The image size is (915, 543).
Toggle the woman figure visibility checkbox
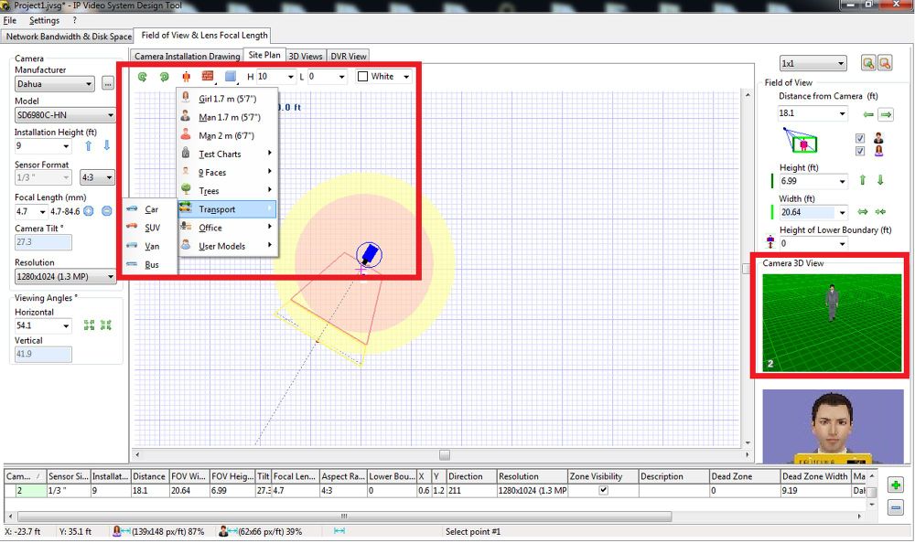[x=860, y=151]
